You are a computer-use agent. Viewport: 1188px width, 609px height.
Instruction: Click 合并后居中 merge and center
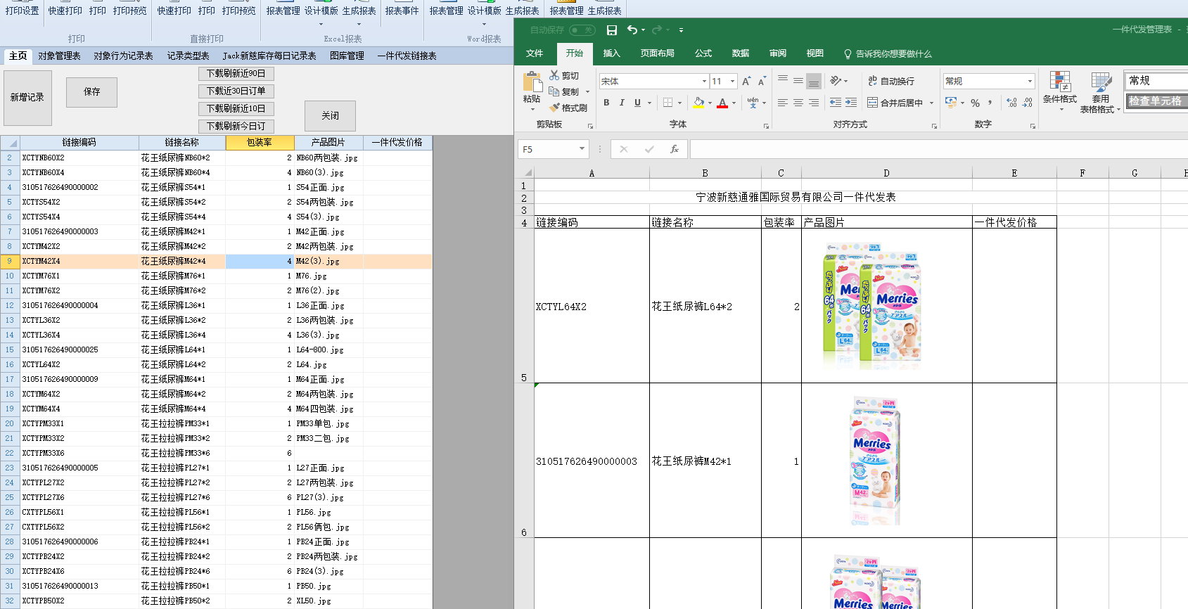click(895, 103)
